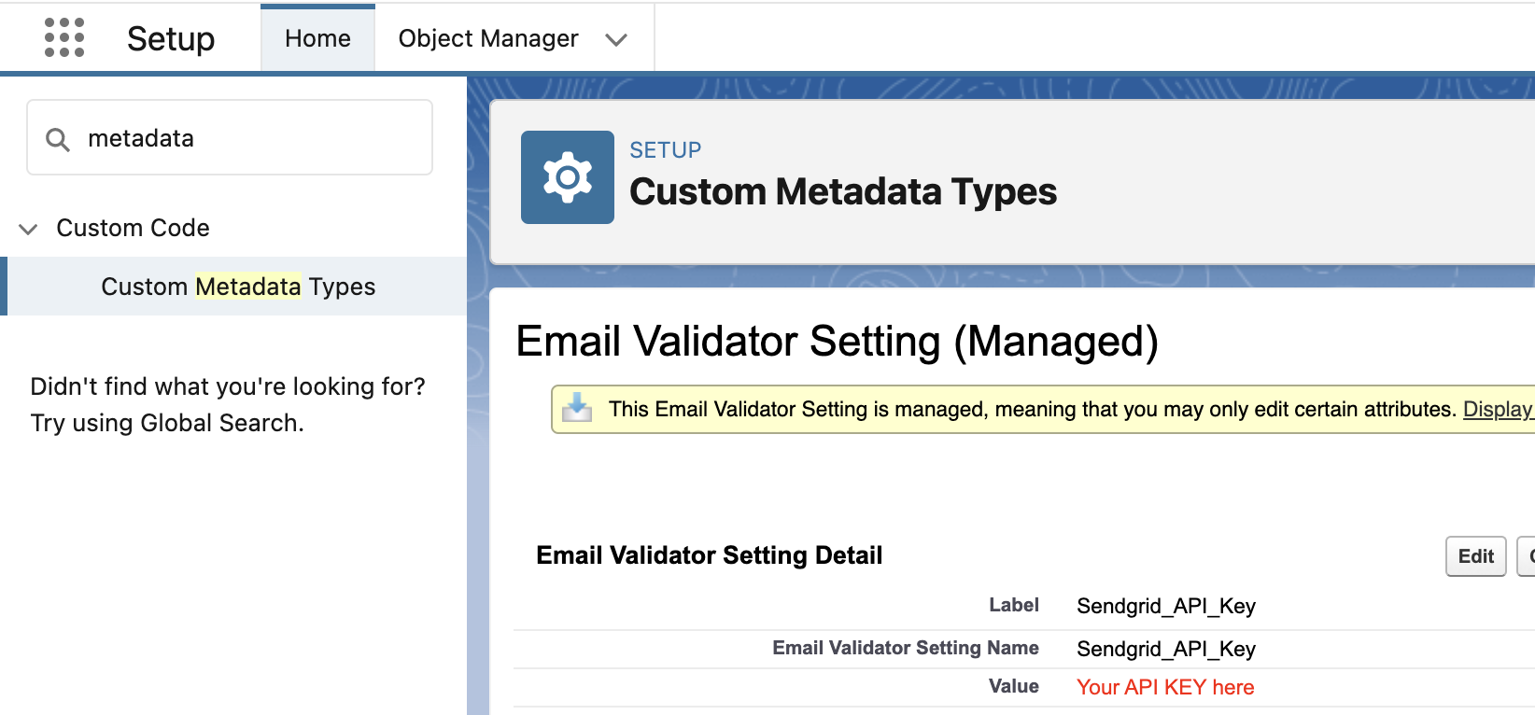Screen dimensions: 1535x715
Task: Click the search magnifier icon in Quick Find
Action: [x=58, y=139]
